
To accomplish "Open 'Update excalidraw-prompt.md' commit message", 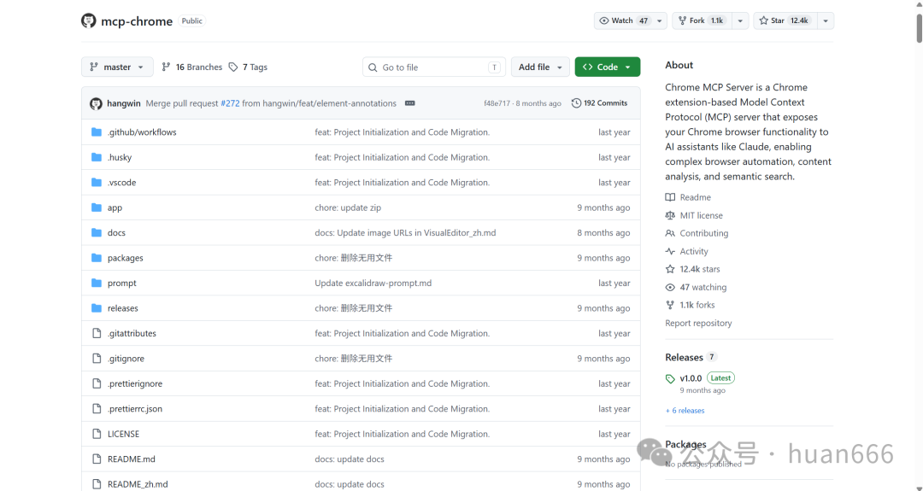I will pos(373,283).
